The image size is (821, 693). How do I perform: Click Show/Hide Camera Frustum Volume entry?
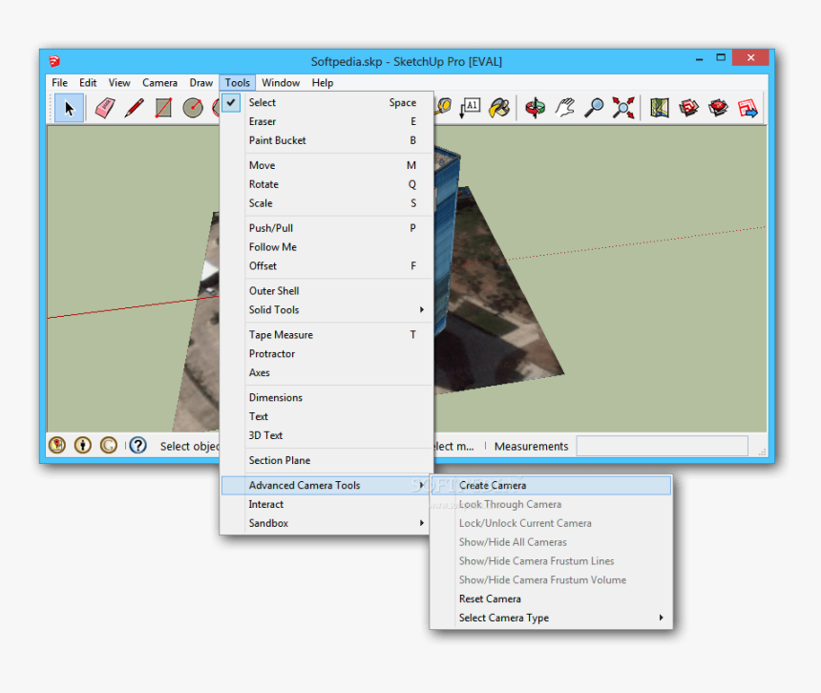coord(551,580)
